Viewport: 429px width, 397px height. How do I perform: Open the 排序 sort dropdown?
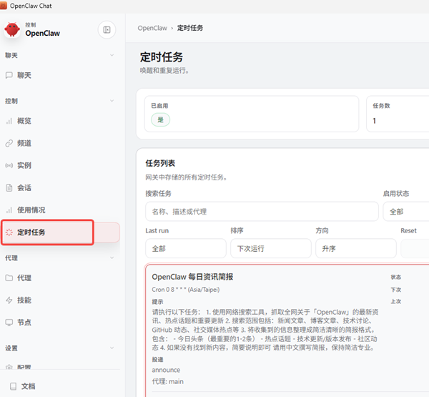(270, 248)
